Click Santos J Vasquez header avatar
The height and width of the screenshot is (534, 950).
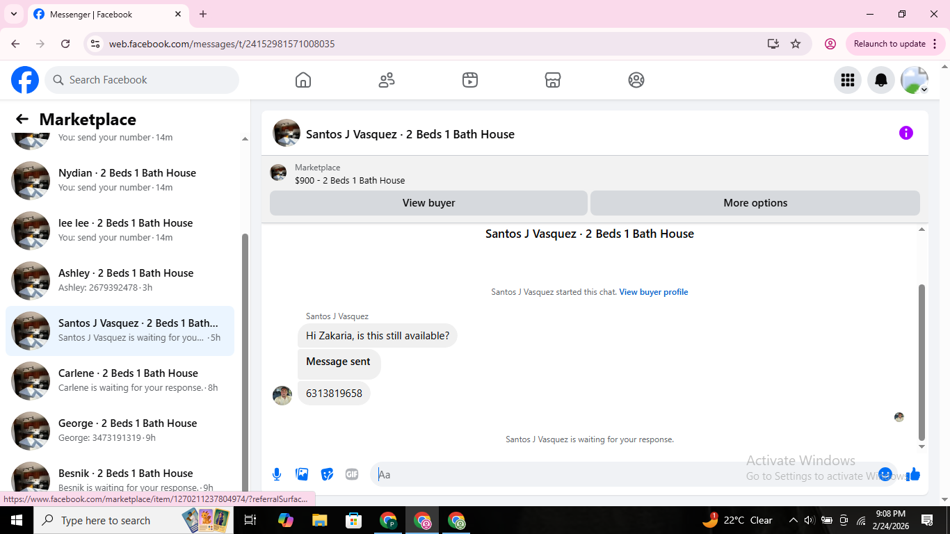[287, 133]
